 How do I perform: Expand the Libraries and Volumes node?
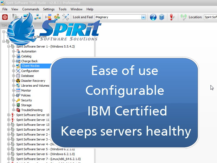pos(13,86)
